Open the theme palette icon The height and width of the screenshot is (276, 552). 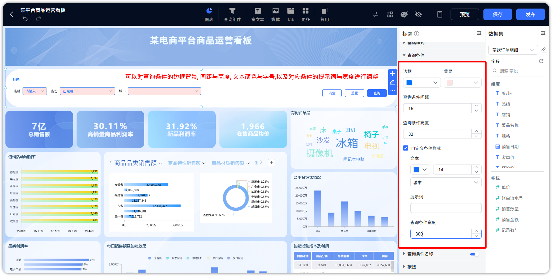click(x=404, y=14)
